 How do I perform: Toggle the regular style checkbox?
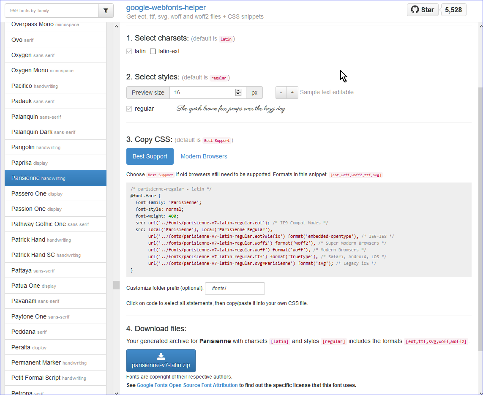(x=129, y=109)
